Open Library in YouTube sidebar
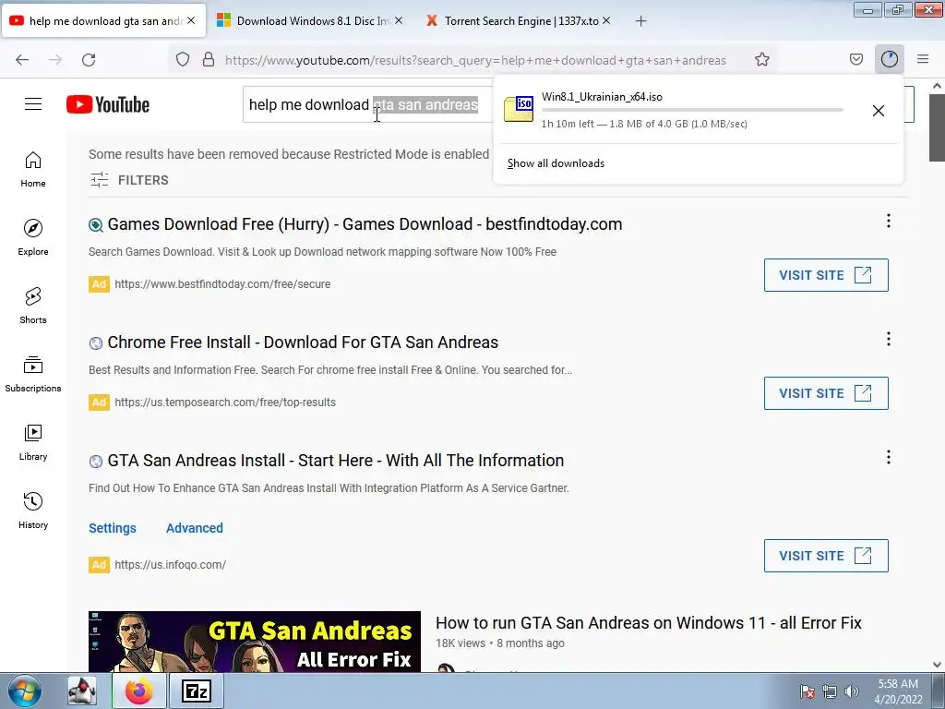Image resolution: width=945 pixels, height=709 pixels. point(33,442)
